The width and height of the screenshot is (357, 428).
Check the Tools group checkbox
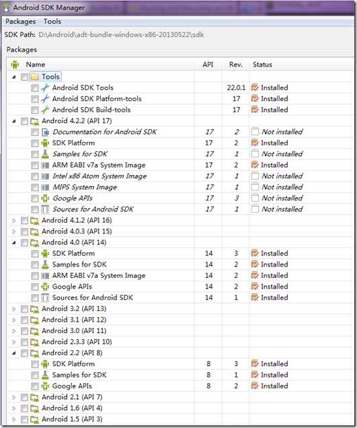click(25, 77)
